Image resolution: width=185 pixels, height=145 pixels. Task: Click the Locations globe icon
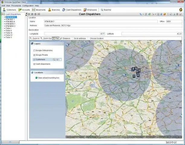[x=32, y=72]
